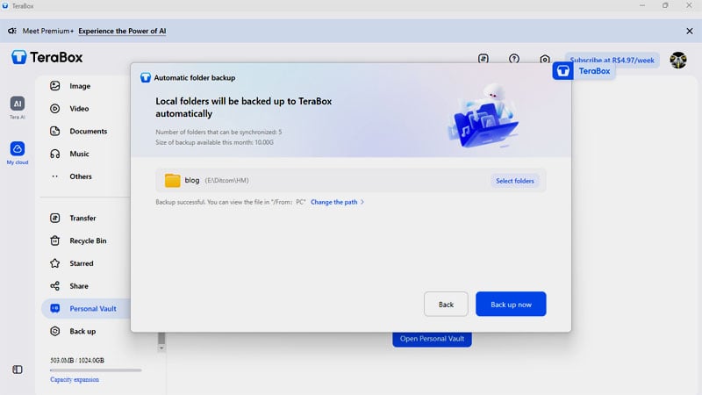Click the 503.0MB / 1024.0GB storage text
The width and height of the screenshot is (702, 395).
click(77, 361)
